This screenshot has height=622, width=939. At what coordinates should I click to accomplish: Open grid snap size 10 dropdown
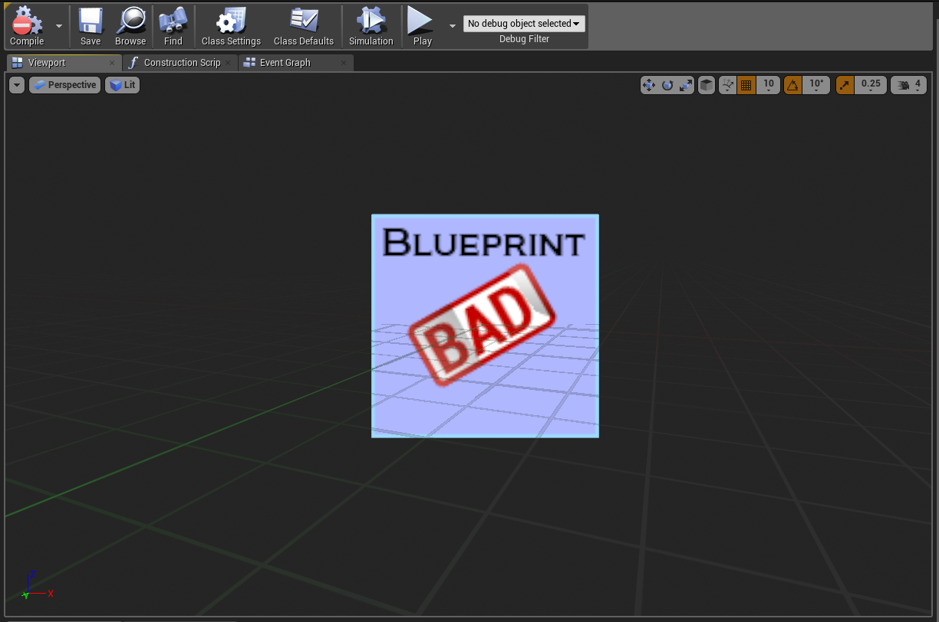(x=768, y=85)
